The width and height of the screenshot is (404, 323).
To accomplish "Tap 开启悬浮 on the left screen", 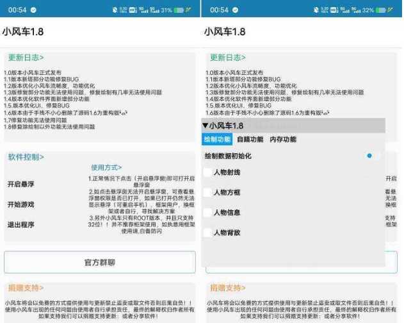I will pos(21,184).
